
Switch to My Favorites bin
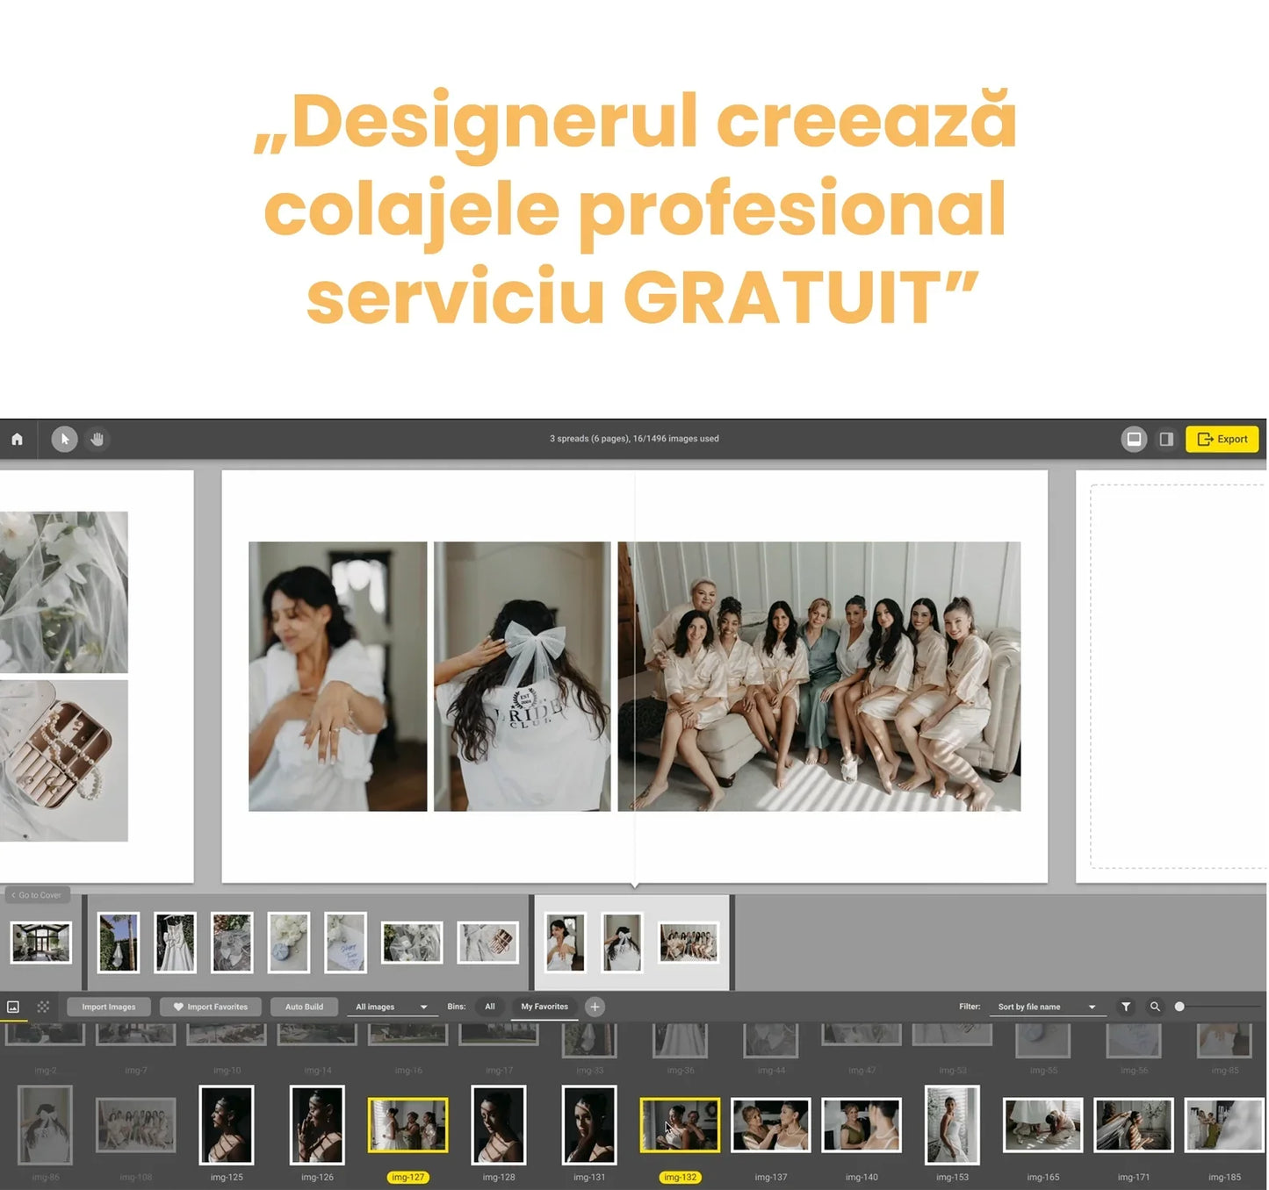[544, 1007]
